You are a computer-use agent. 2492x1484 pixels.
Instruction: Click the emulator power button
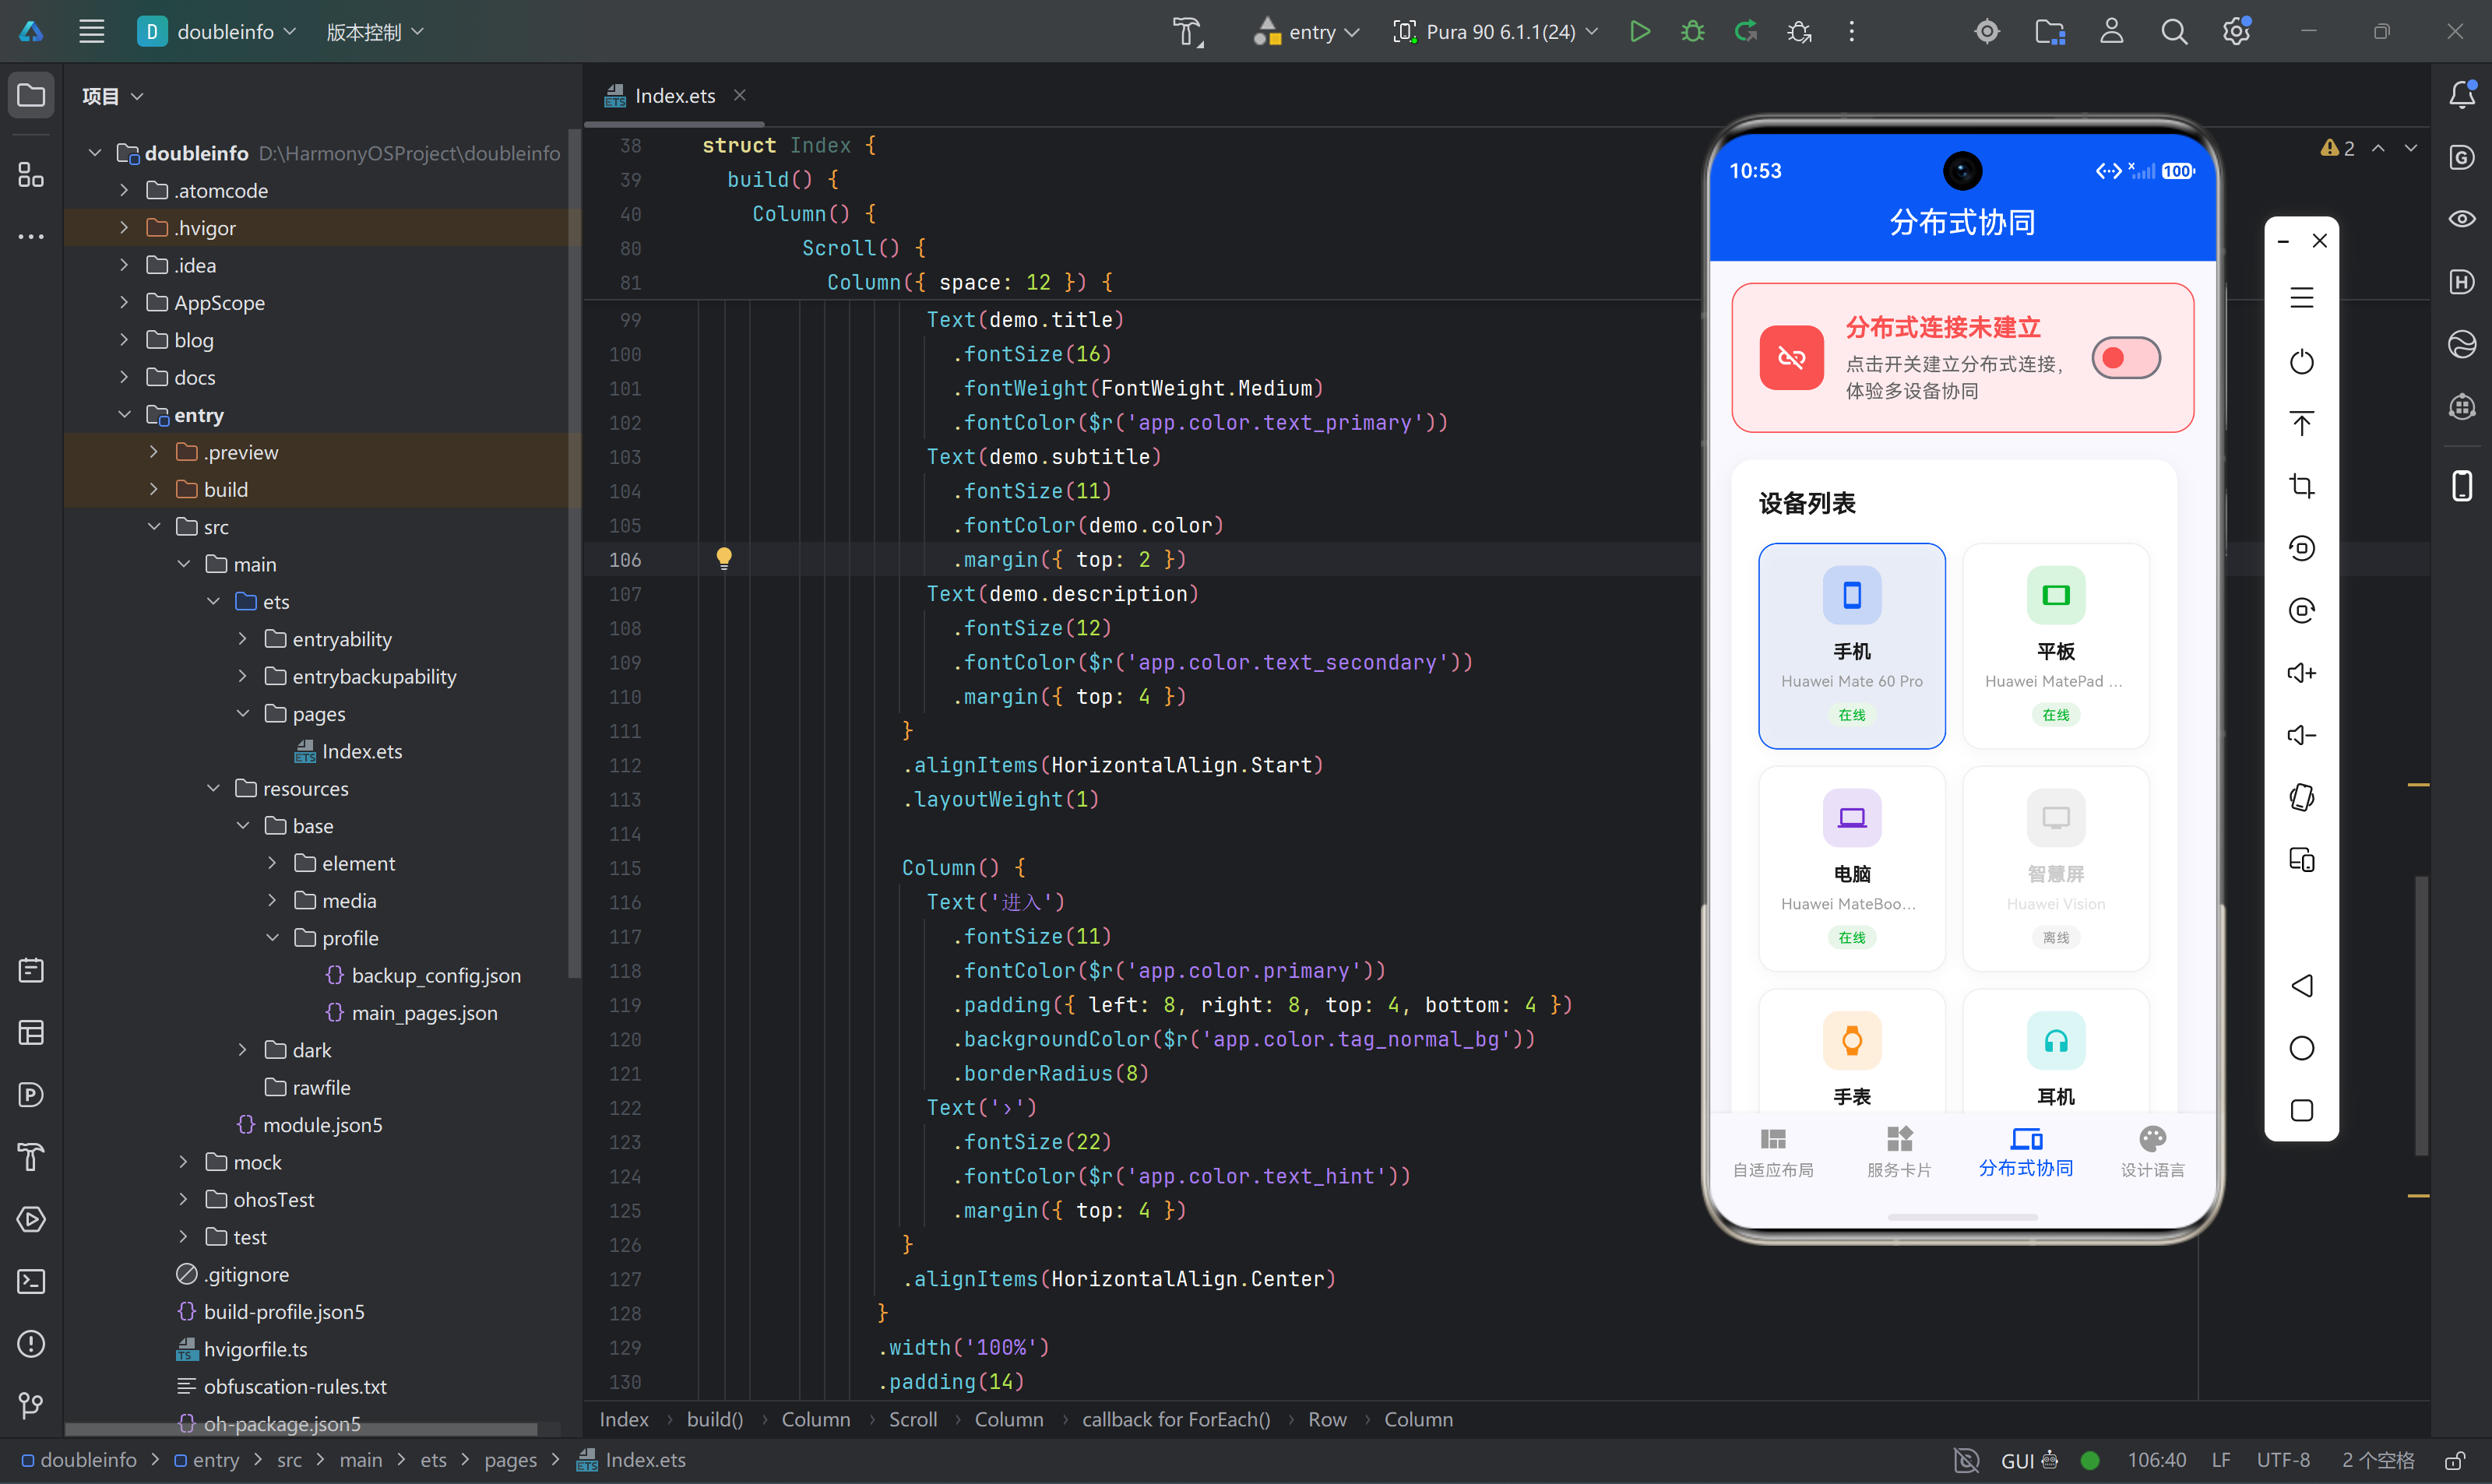(x=2302, y=361)
